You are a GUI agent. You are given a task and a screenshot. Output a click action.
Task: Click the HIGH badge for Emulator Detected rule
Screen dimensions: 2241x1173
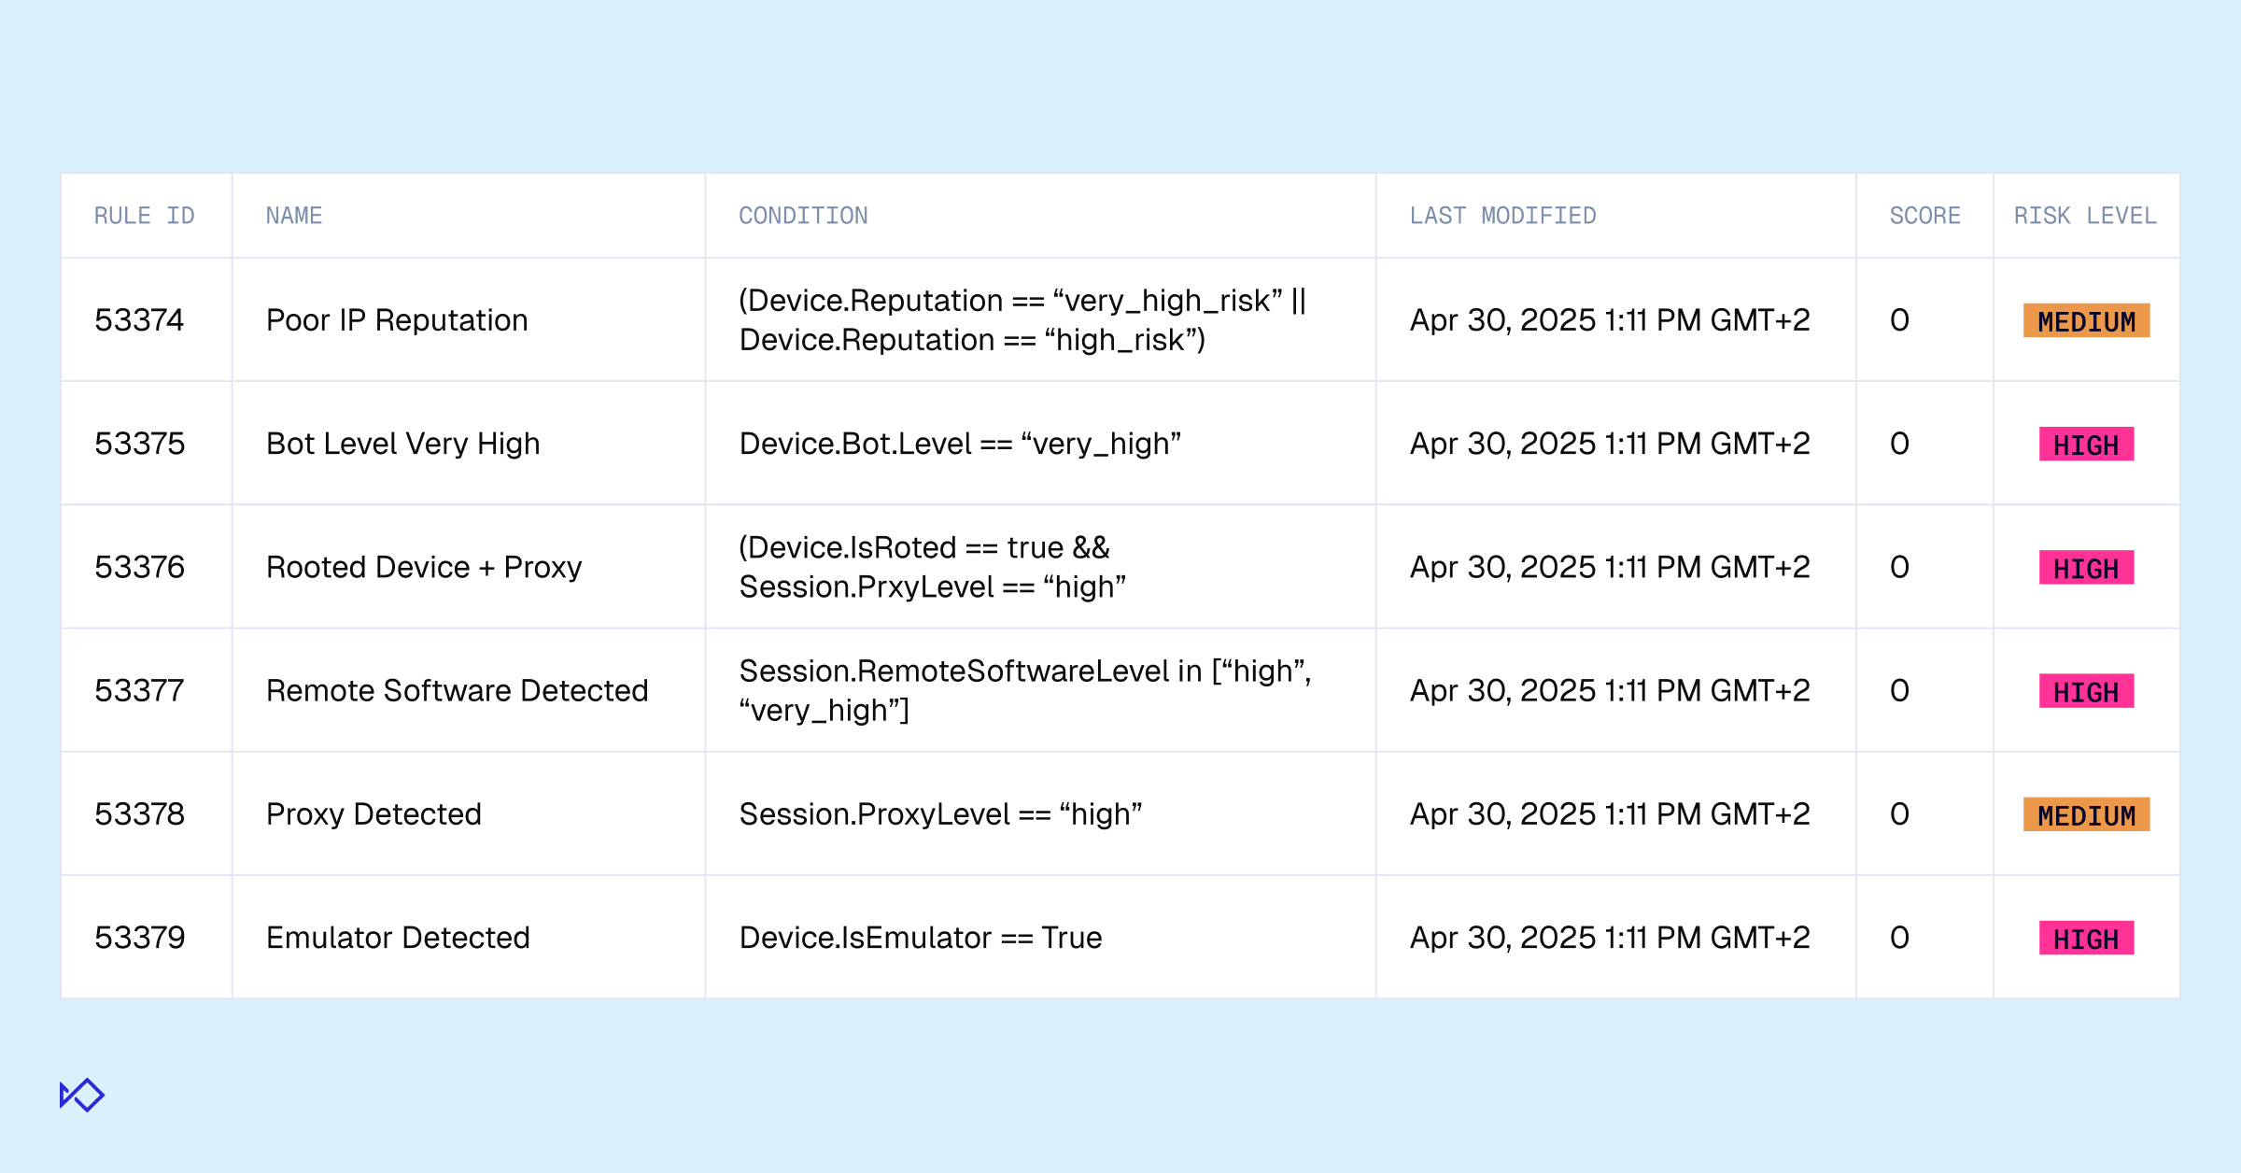[x=2086, y=939]
